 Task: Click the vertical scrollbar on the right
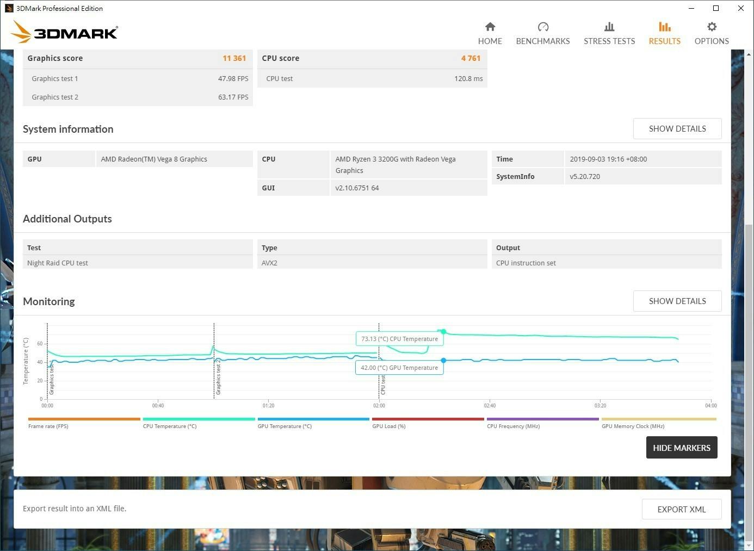coord(749,381)
